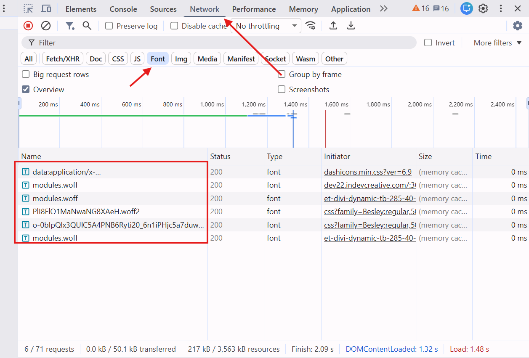This screenshot has height=358, width=529.
Task: Show more DevTools tabs chevron
Action: [x=383, y=9]
